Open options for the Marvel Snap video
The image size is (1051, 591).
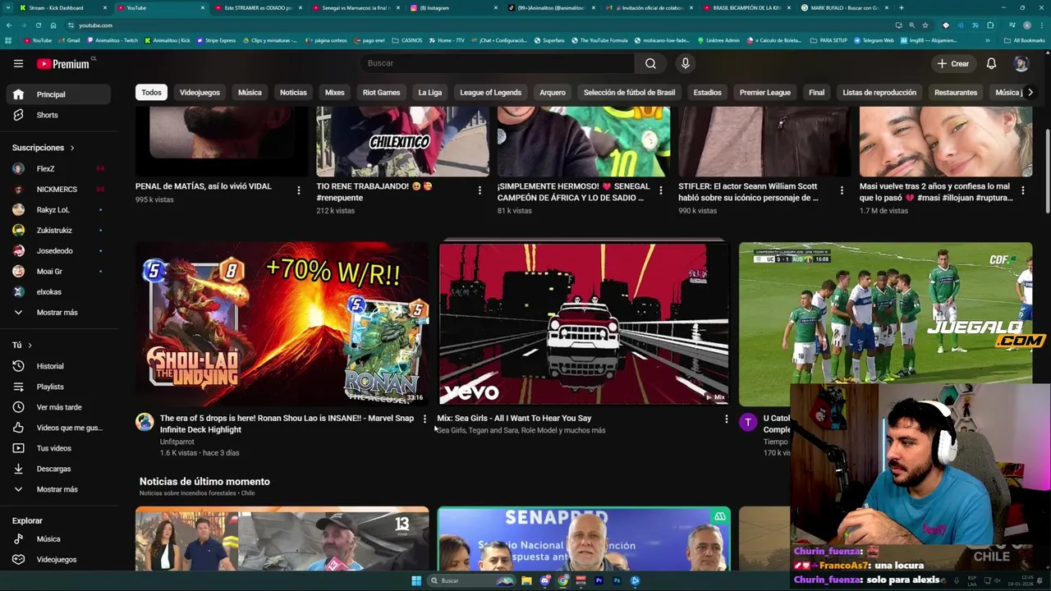pos(425,419)
